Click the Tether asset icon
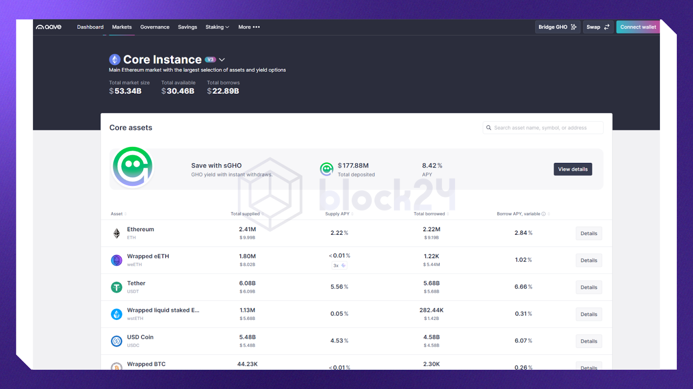This screenshot has height=389, width=693. [117, 287]
